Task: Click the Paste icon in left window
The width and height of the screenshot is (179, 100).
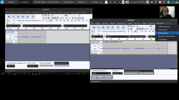Action: 57,18
